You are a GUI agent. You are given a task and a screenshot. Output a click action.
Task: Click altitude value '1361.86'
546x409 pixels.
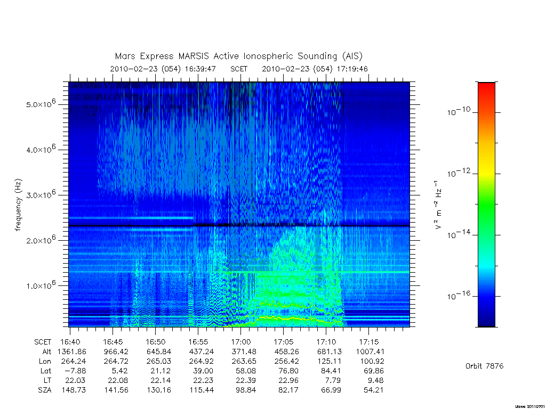tap(72, 351)
